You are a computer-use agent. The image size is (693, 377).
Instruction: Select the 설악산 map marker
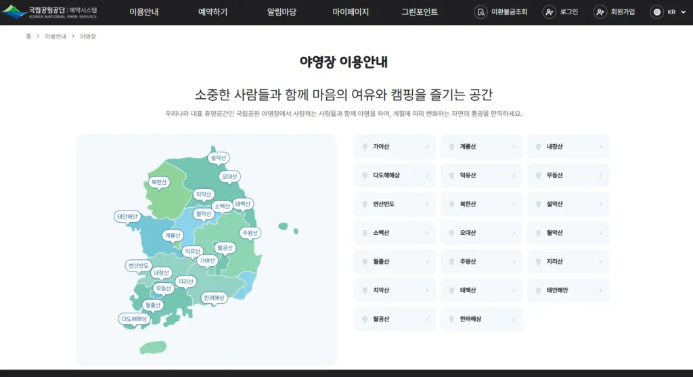(x=219, y=159)
